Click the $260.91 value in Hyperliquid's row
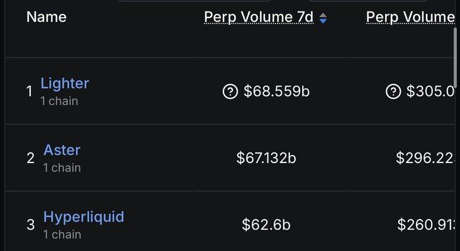460x251 pixels. click(426, 225)
